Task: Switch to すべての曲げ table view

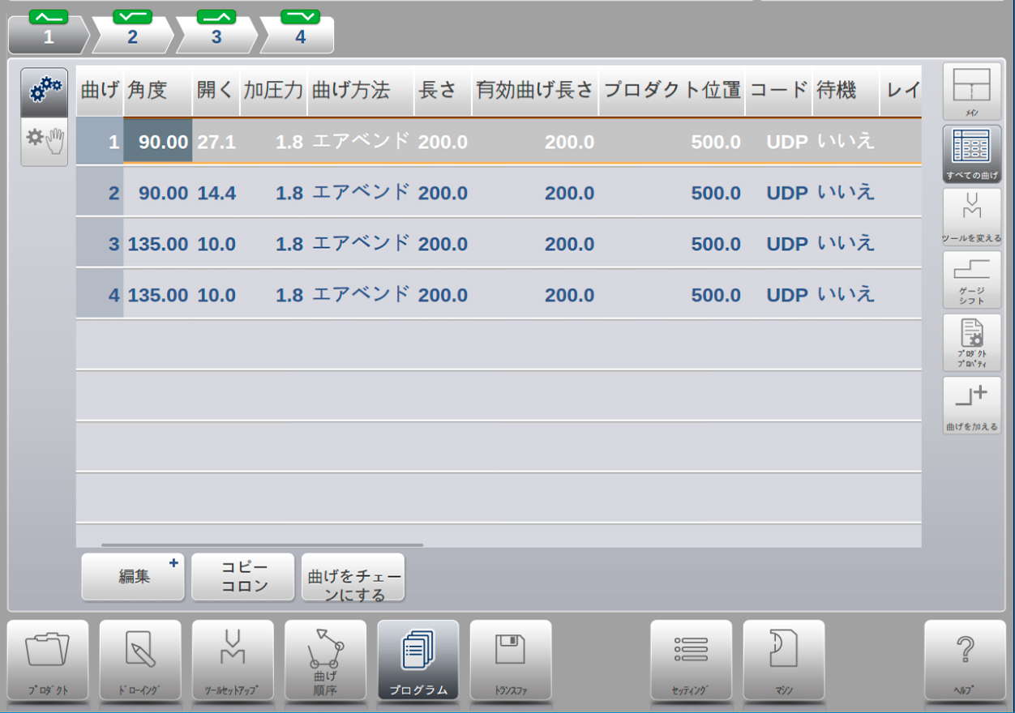Action: (x=971, y=154)
